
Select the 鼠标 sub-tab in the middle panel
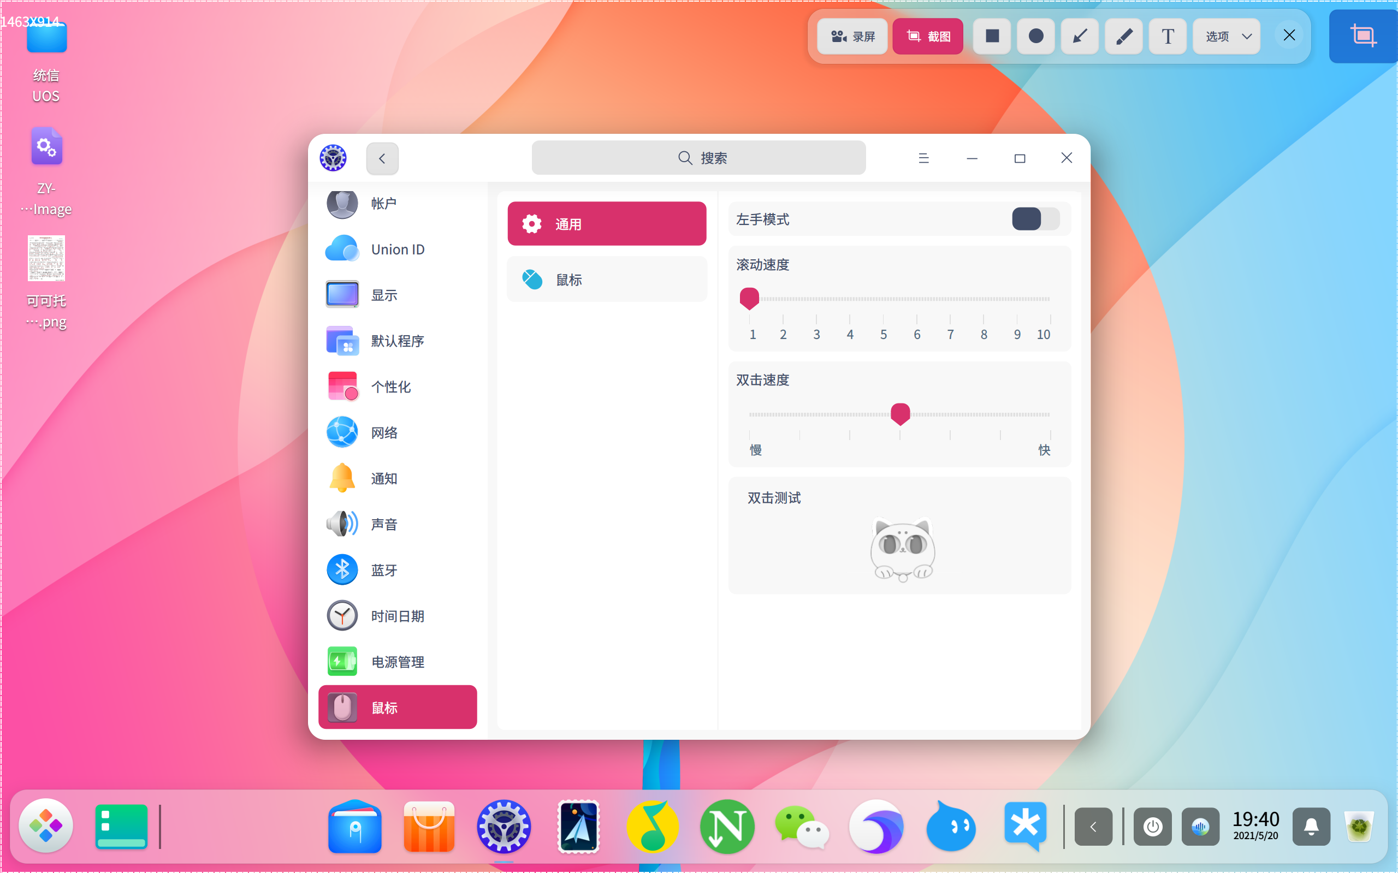[606, 280]
